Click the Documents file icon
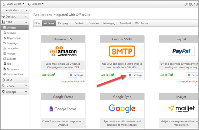199x130 pixels. (x=5, y=69)
